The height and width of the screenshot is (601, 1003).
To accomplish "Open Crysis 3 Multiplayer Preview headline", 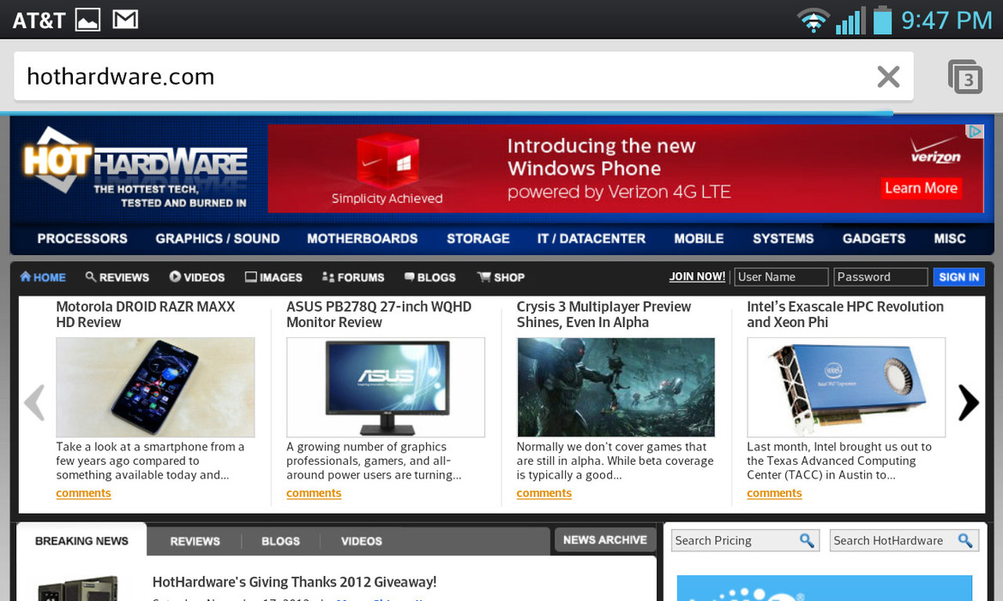I will click(x=604, y=314).
